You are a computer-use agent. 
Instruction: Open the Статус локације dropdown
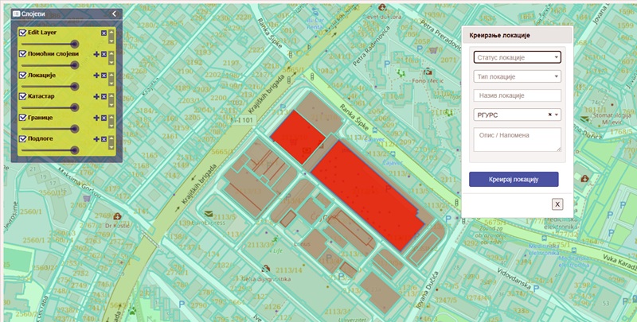517,57
